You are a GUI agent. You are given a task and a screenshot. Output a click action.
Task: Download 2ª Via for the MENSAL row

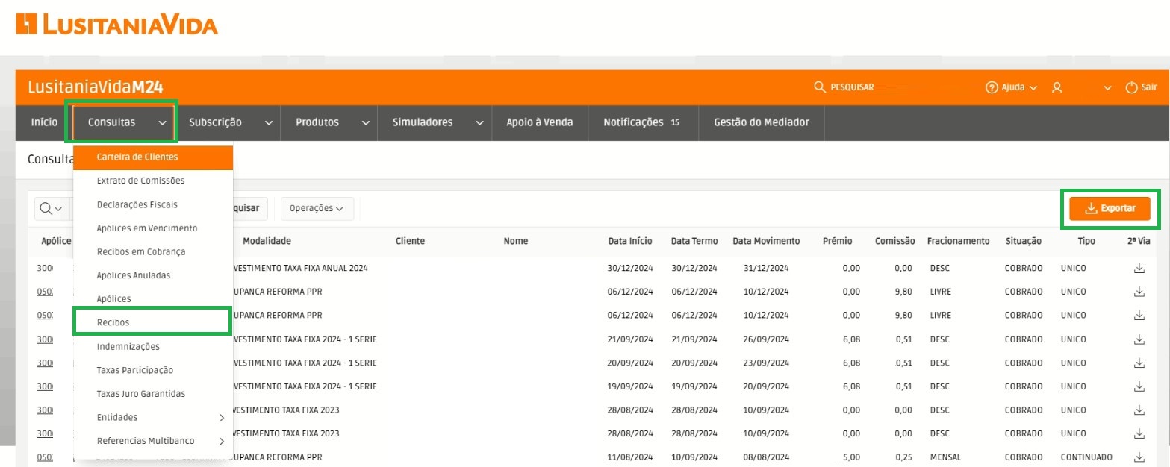click(1139, 457)
